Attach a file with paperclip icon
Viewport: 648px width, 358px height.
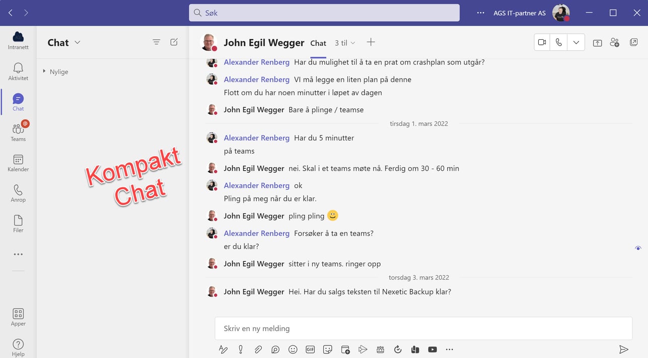click(258, 349)
